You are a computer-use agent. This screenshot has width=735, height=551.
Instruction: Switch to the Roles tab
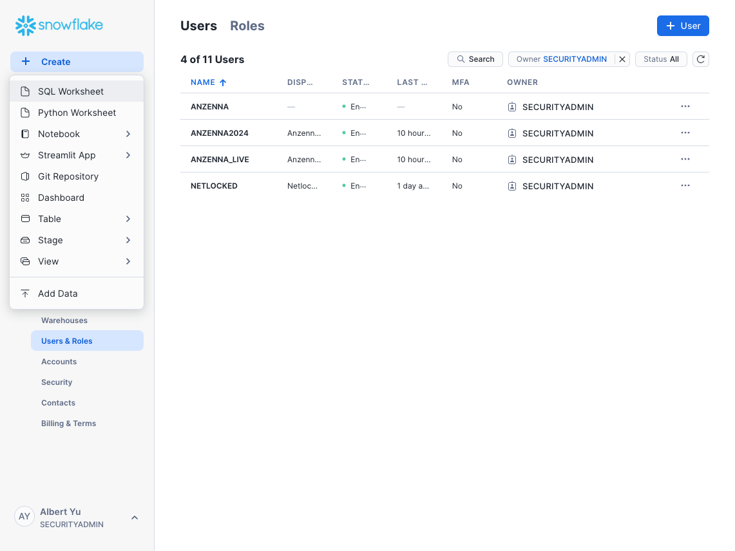(x=247, y=26)
